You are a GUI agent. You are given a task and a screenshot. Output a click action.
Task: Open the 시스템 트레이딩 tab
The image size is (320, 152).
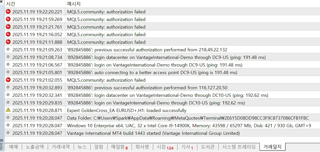point(239,147)
